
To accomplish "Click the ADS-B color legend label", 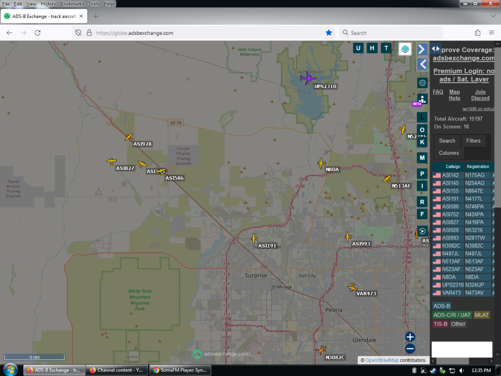I will [x=442, y=306].
